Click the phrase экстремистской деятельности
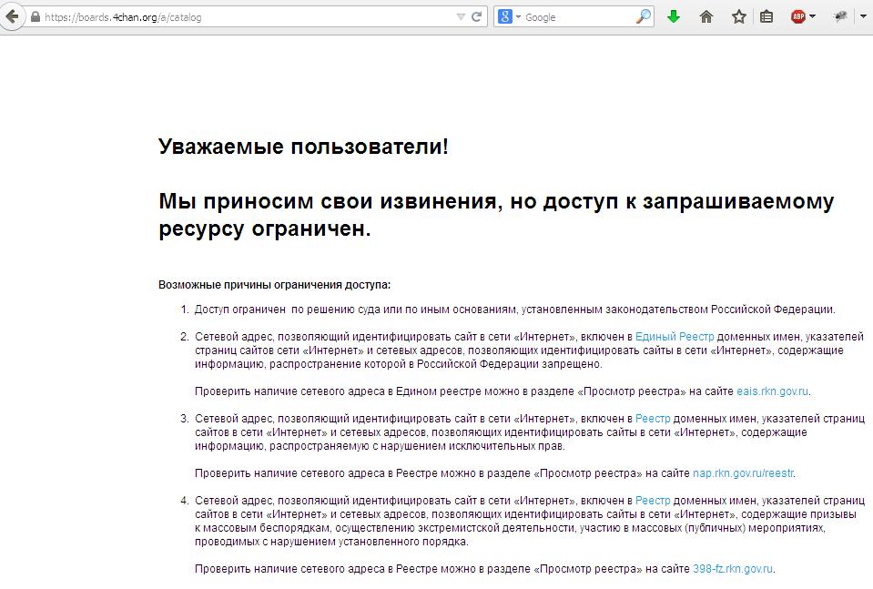This screenshot has height=589, width=873. [497, 528]
